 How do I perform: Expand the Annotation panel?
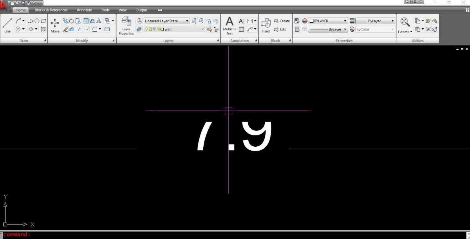[x=256, y=41]
